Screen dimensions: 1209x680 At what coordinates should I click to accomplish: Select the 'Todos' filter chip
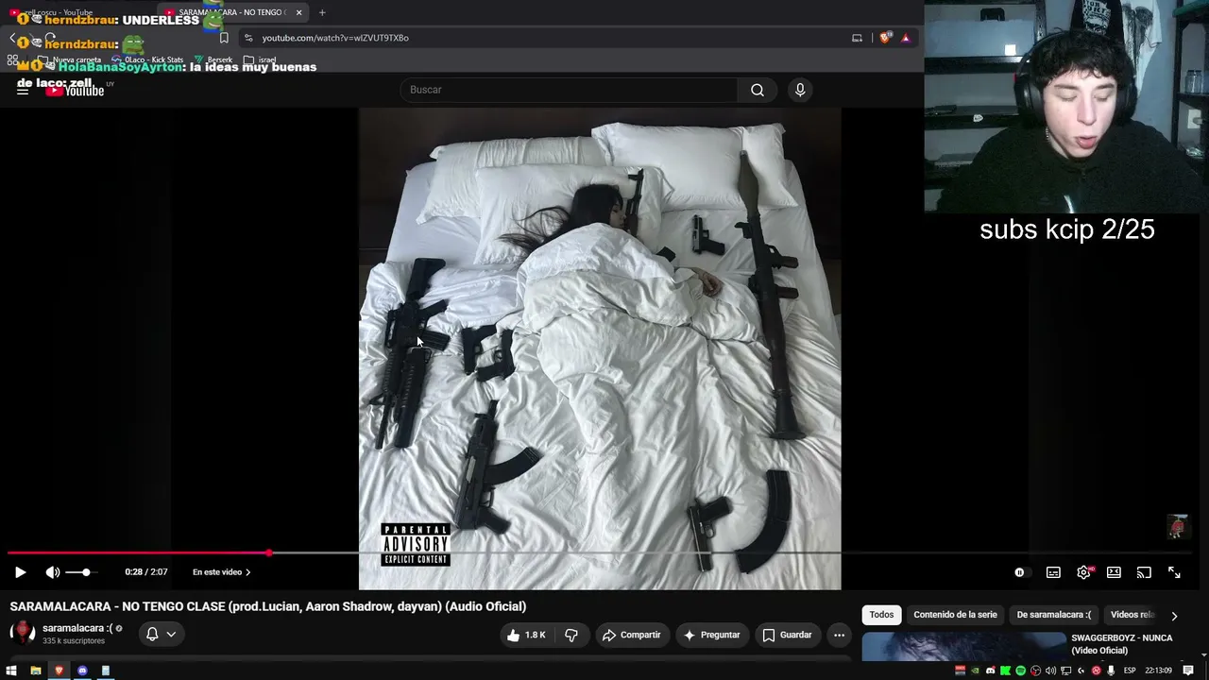click(881, 615)
